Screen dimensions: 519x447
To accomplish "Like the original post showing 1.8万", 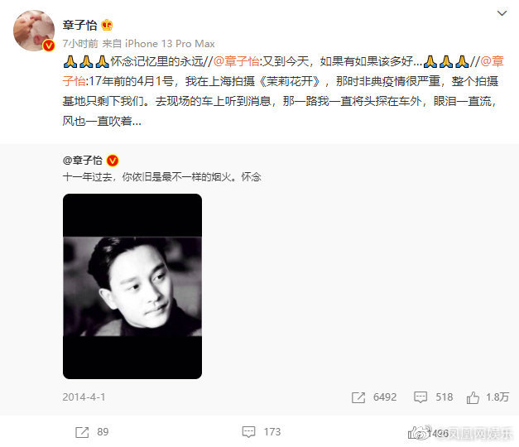I will pos(473,397).
